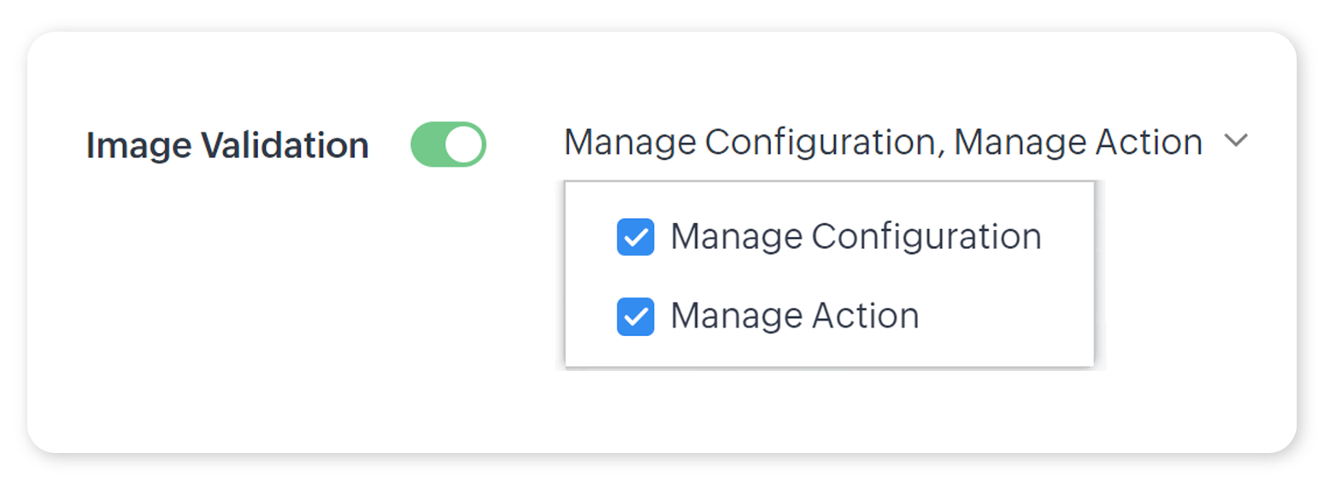The width and height of the screenshot is (1324, 489).
Task: Click the 'Manage Configuration, Manage Action' dropdown field
Action: click(883, 142)
